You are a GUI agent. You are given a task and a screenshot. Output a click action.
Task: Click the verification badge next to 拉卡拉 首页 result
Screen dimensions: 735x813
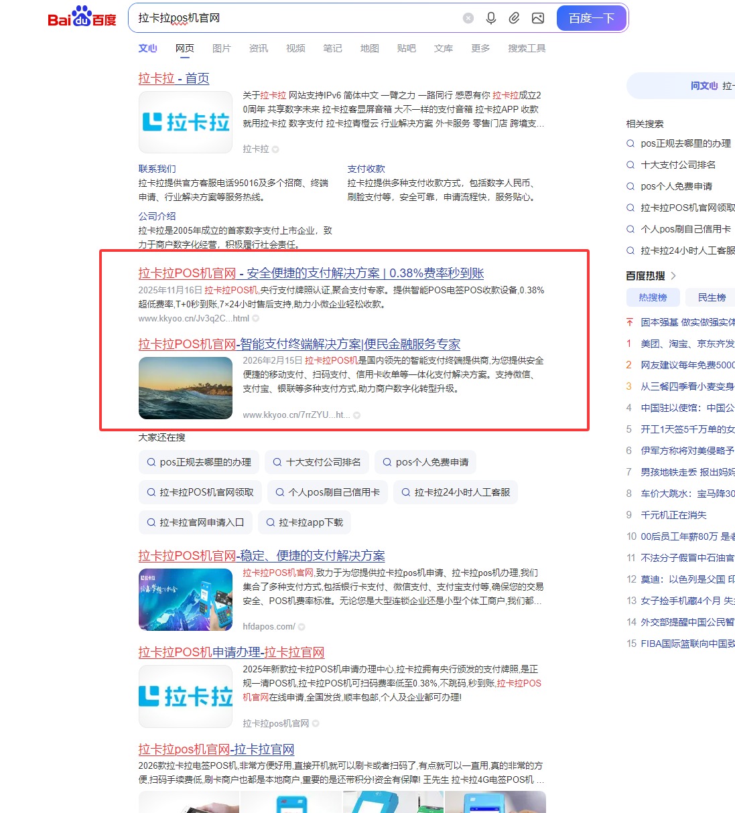pos(275,149)
